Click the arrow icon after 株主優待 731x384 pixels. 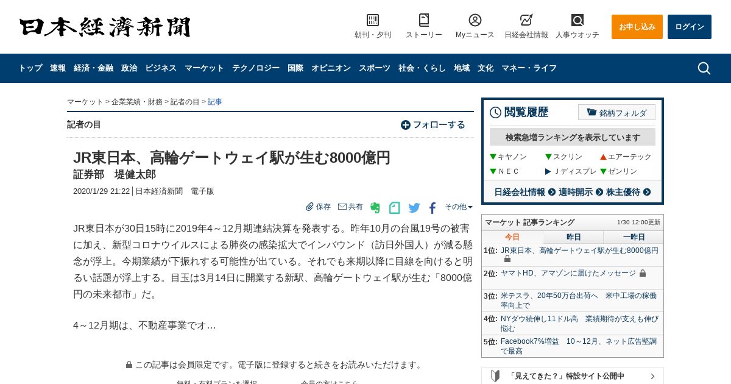647,192
